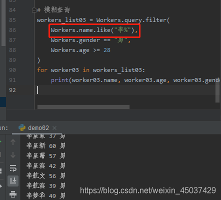
Task: Click output row 李航滨 39 男
Action: click(x=46, y=185)
